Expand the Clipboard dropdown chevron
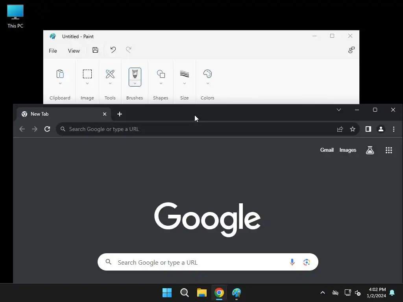This screenshot has height=302, width=403. pyautogui.click(x=60, y=83)
